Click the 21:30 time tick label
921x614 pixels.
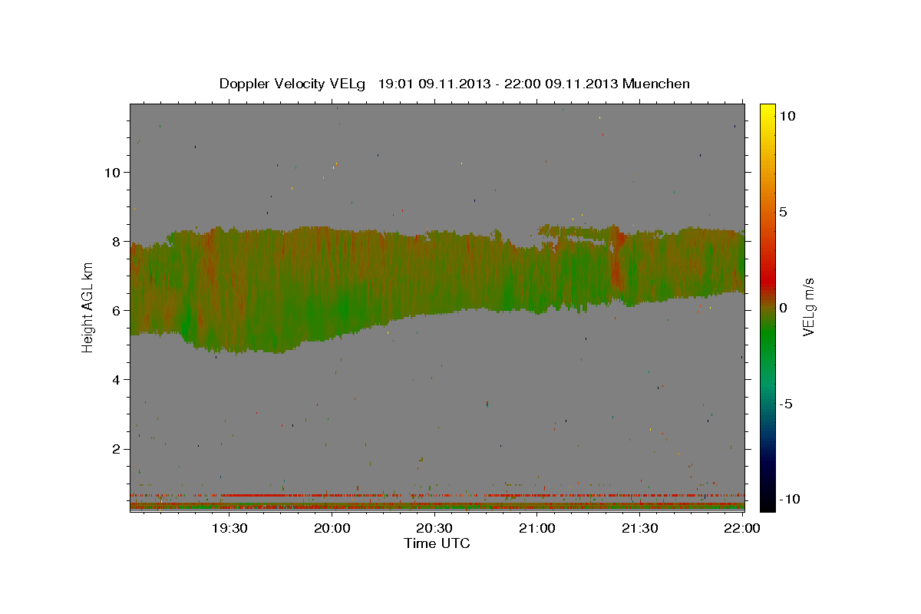click(639, 528)
